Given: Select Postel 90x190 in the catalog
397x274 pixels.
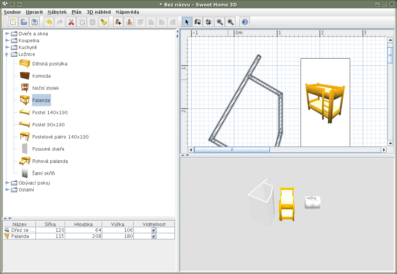Looking at the screenshot, I should pos(48,124).
